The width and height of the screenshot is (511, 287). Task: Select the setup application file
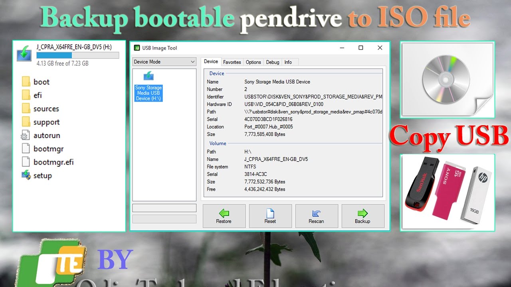tap(37, 176)
